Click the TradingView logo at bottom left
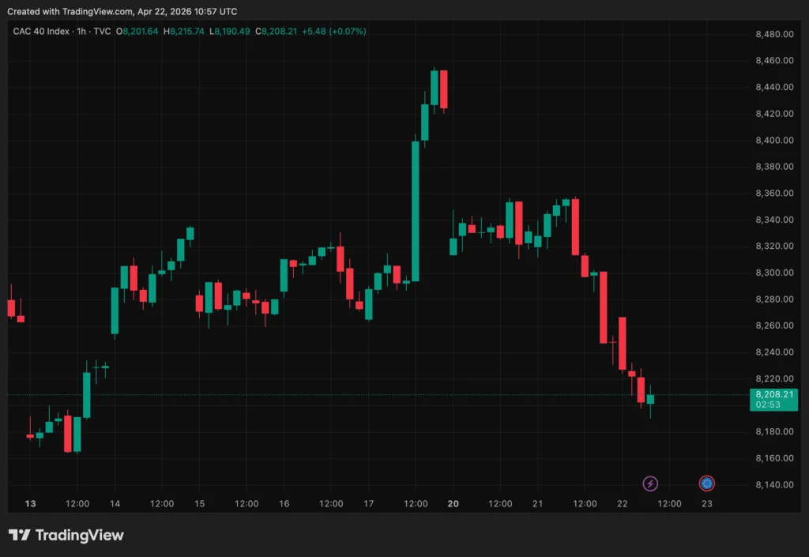The width and height of the screenshot is (809, 557). pyautogui.click(x=66, y=535)
